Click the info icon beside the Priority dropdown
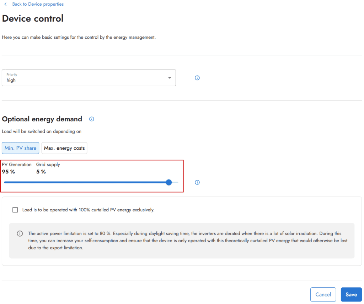Viewport: 364px width, 304px height. pyautogui.click(x=197, y=78)
